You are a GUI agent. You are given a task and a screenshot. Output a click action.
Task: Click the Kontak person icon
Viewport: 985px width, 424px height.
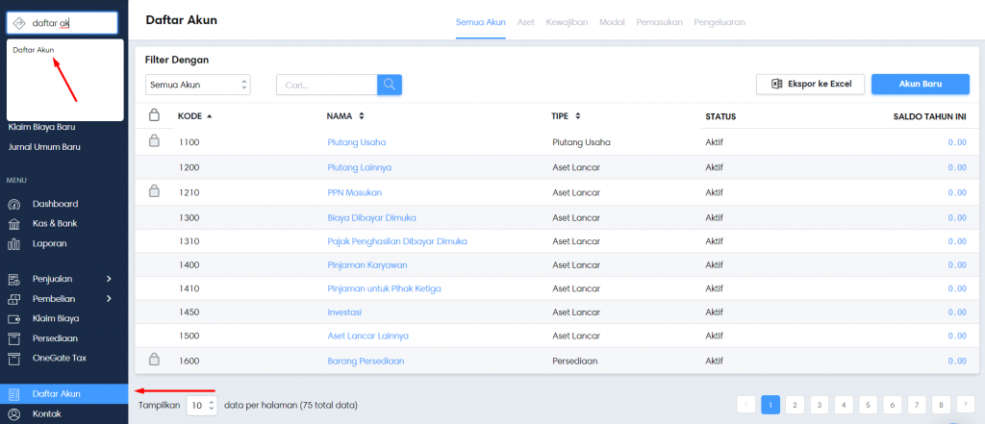point(13,414)
